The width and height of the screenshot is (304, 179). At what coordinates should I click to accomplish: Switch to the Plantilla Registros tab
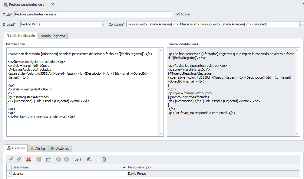[x=52, y=36]
